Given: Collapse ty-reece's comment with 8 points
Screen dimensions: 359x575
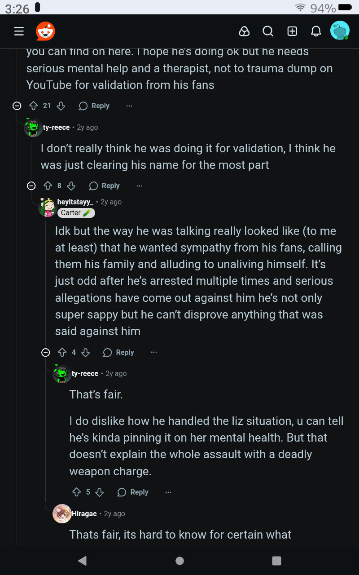Looking at the screenshot, I should click(31, 186).
